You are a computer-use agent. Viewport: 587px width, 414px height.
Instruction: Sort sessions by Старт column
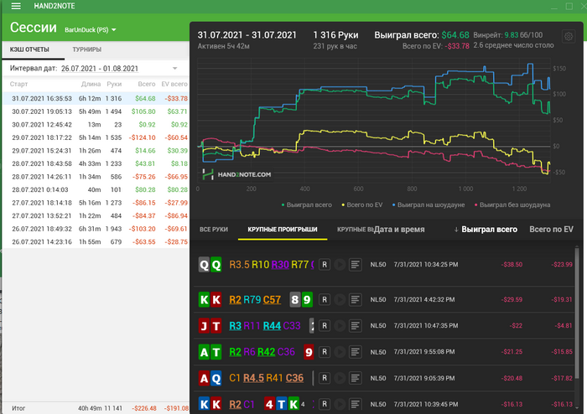pyautogui.click(x=18, y=84)
